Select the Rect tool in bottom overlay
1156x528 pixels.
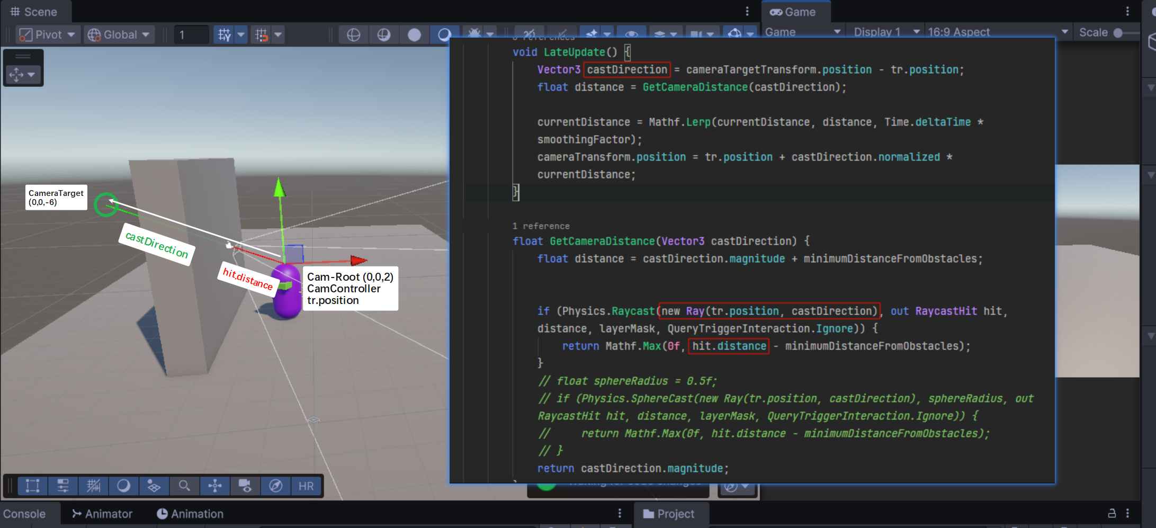pyautogui.click(x=32, y=486)
